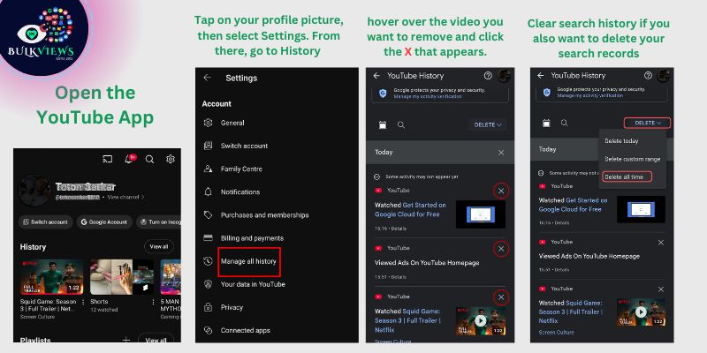
Task: Dismiss Today section with the circled-X screen's Today X
Action: 501,153
